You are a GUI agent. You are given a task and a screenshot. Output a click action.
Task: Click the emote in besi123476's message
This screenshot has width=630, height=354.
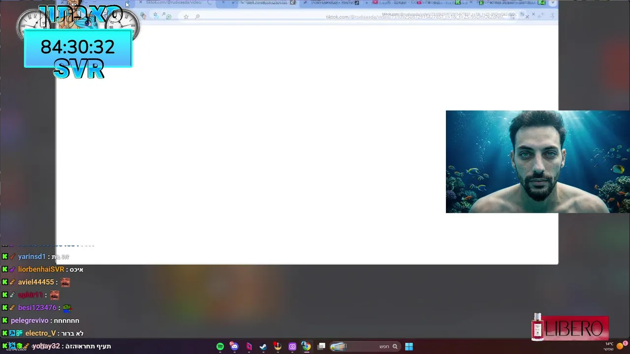(x=67, y=308)
